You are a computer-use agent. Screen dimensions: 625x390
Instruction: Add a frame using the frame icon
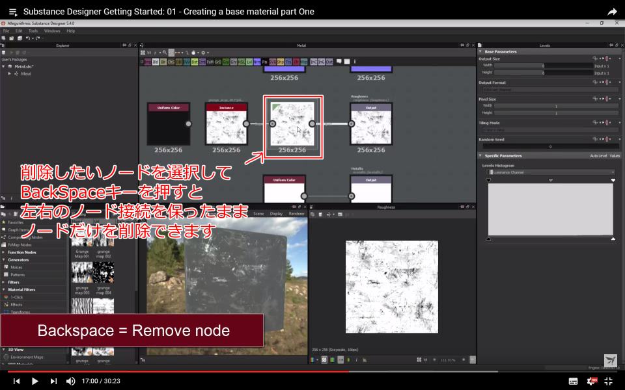coord(347,62)
